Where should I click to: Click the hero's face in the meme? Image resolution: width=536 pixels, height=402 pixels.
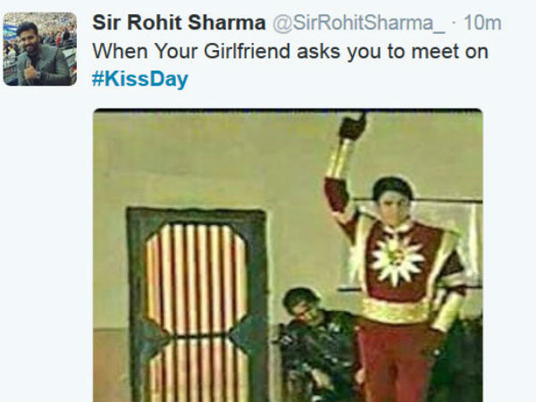(x=394, y=205)
